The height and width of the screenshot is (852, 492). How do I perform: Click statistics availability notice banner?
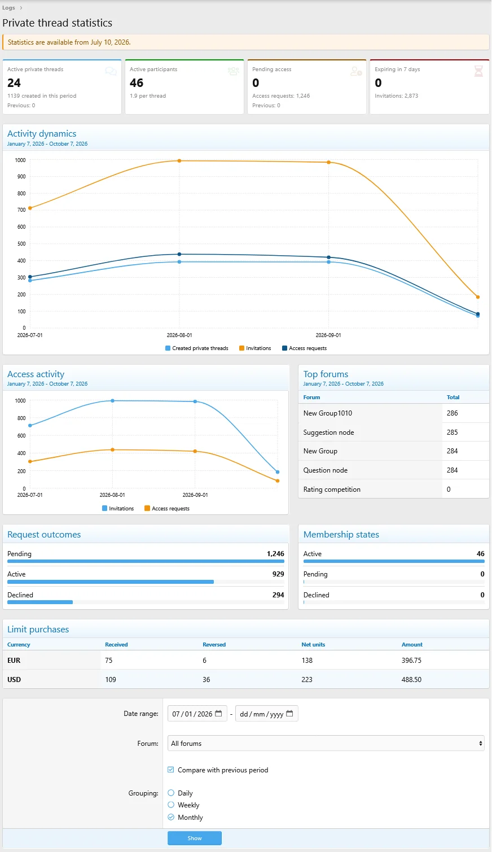[246, 42]
